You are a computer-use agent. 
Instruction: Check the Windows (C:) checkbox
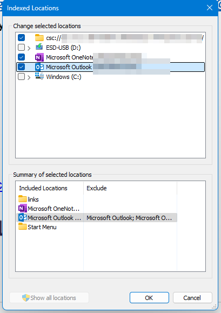[x=21, y=77]
